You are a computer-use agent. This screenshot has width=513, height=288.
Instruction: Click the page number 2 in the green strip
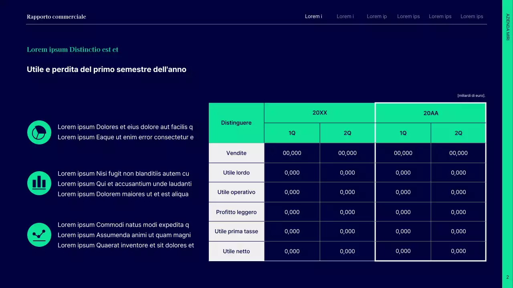click(x=507, y=277)
